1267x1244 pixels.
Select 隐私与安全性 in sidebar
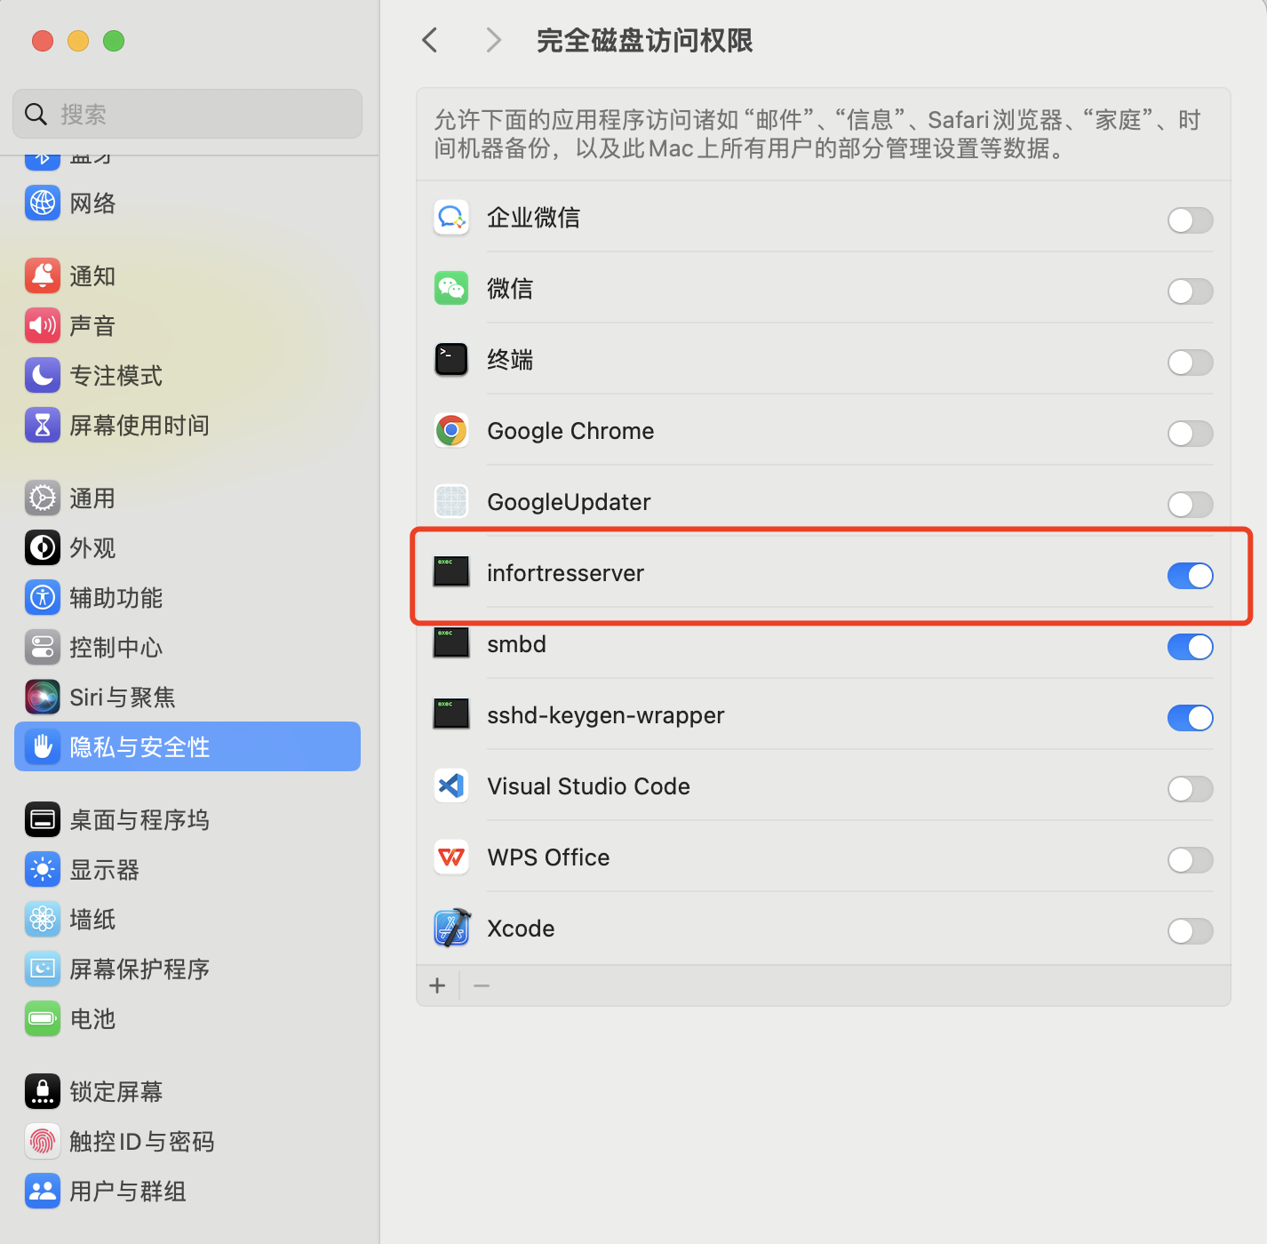point(187,747)
